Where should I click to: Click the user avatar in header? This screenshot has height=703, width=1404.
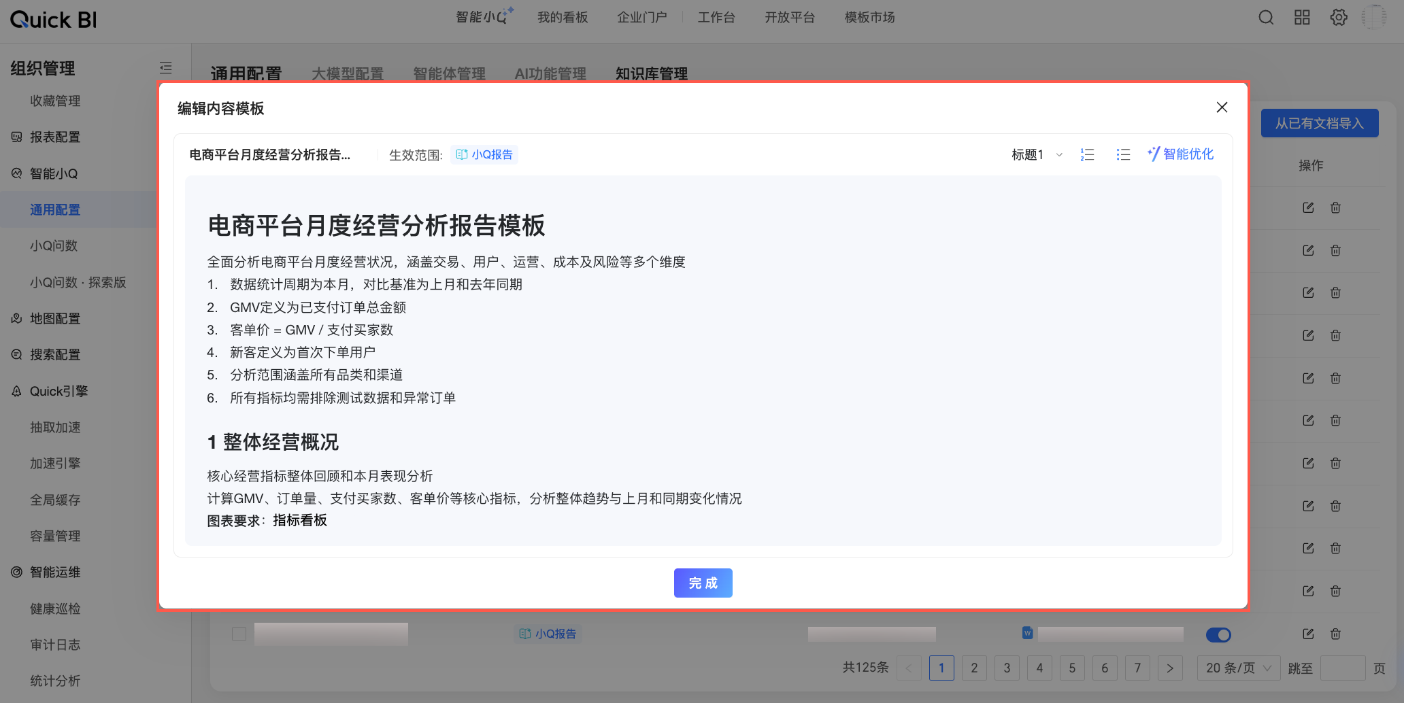pos(1375,18)
